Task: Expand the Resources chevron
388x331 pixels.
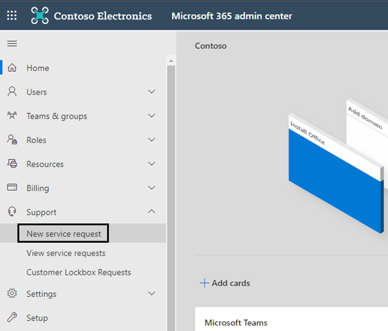Action: [x=152, y=163]
